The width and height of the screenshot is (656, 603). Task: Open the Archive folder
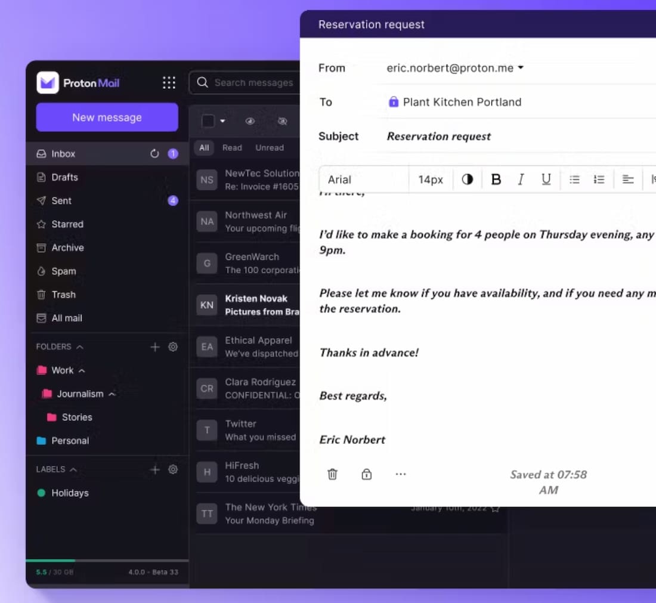pyautogui.click(x=107, y=248)
